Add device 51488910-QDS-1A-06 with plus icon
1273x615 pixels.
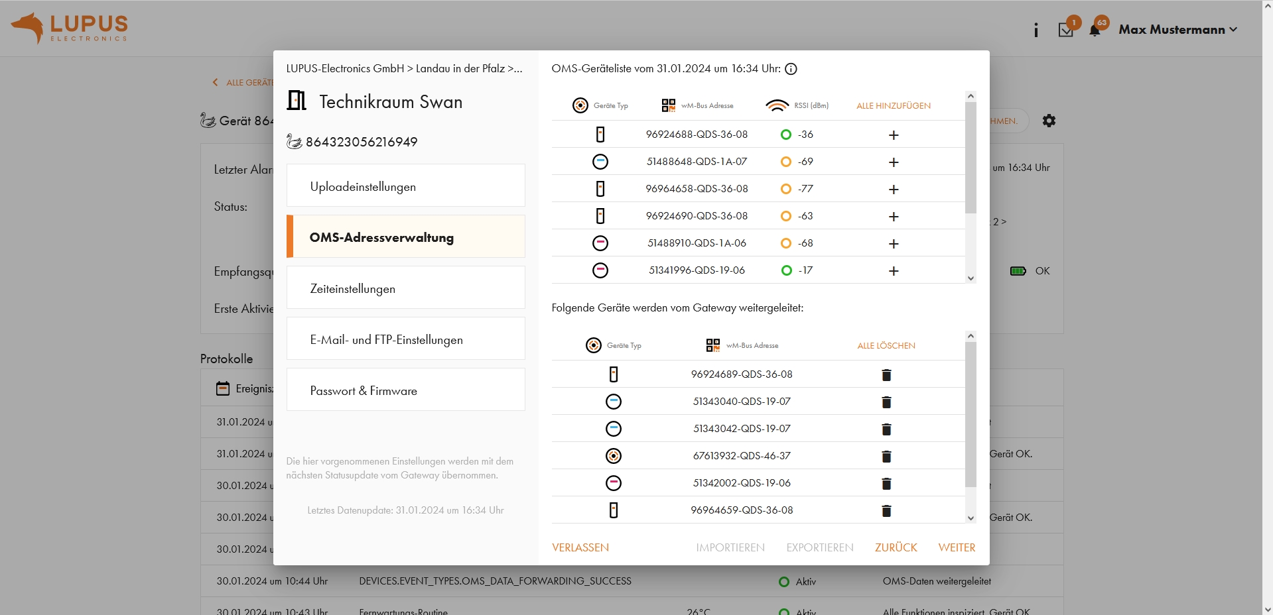pos(894,244)
